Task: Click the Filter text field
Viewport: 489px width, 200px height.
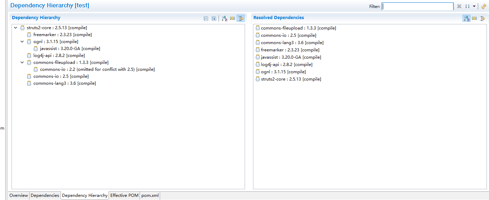Action: coord(418,6)
